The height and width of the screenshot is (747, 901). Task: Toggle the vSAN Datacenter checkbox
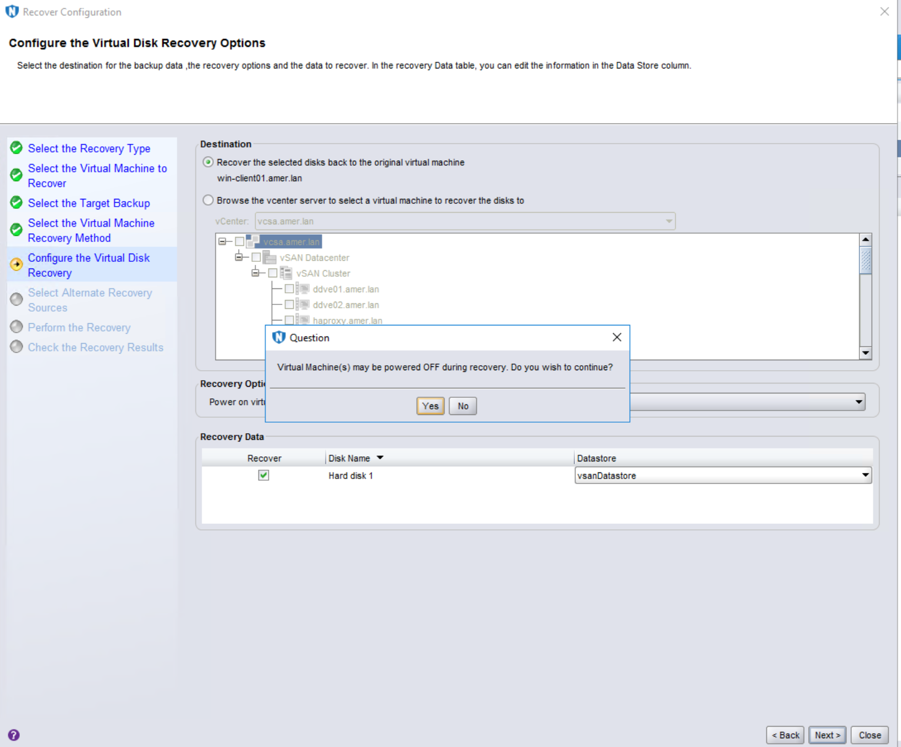click(256, 257)
